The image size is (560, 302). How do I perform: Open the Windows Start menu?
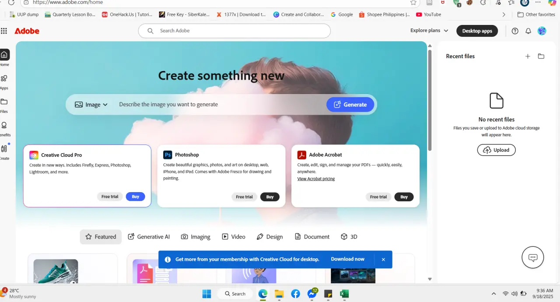[207, 294]
